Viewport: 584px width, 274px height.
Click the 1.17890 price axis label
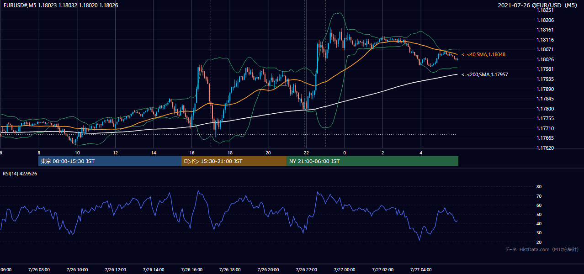tap(545, 89)
